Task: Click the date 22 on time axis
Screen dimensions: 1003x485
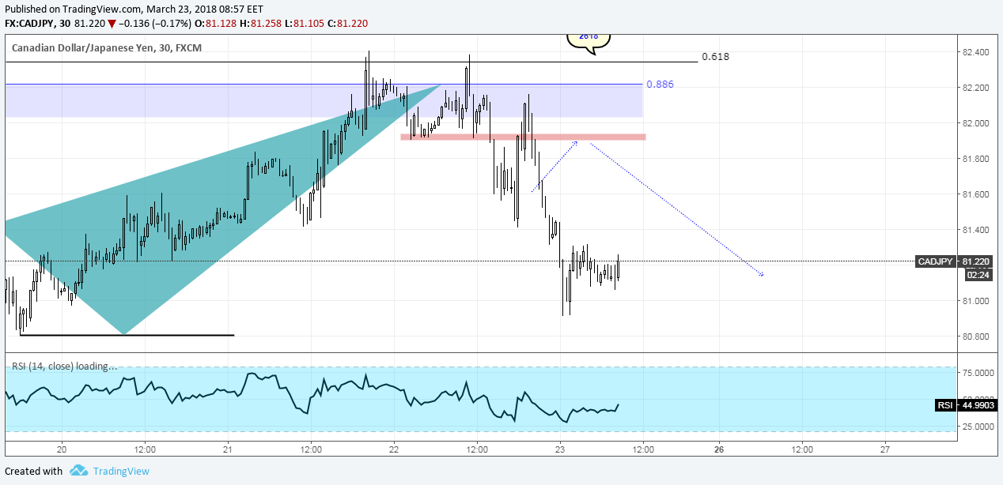Action: pyautogui.click(x=394, y=449)
